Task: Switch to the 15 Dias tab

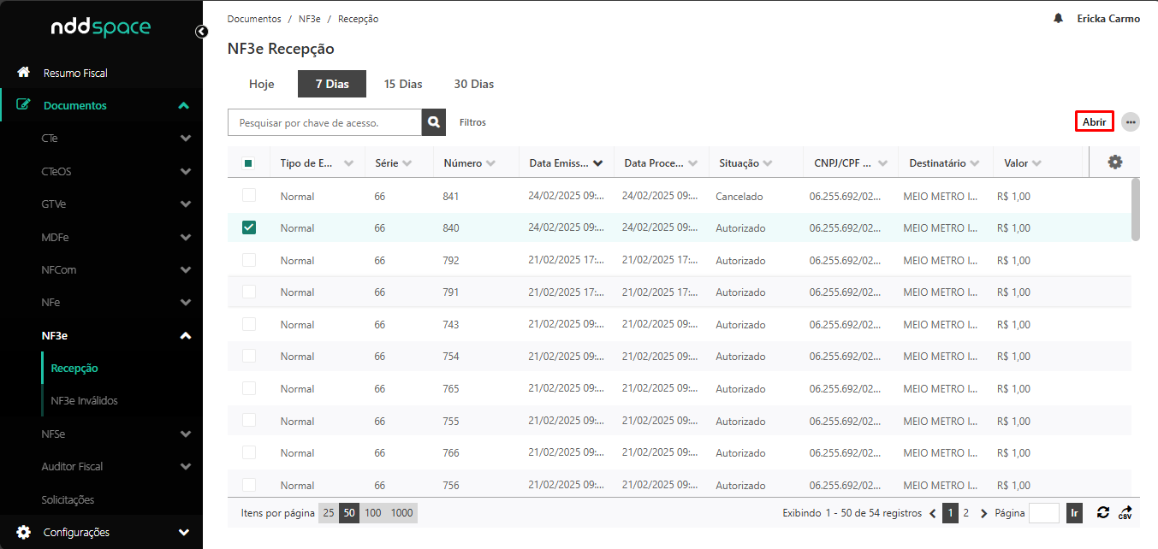Action: (x=403, y=84)
